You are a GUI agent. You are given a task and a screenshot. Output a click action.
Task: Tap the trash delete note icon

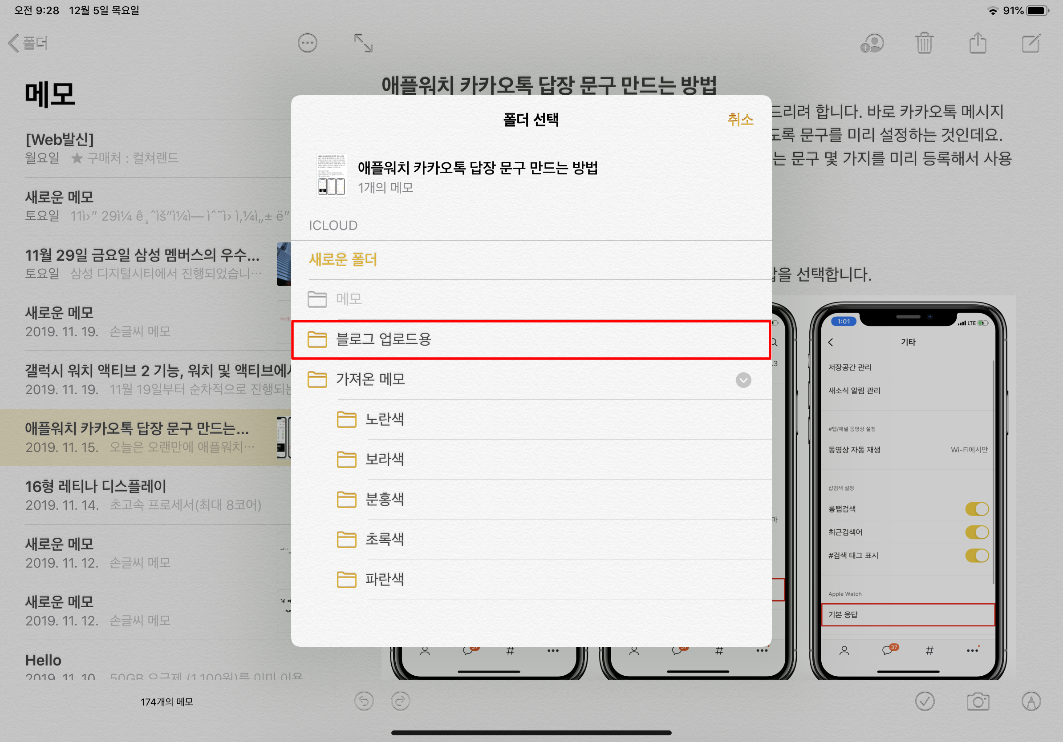point(924,44)
